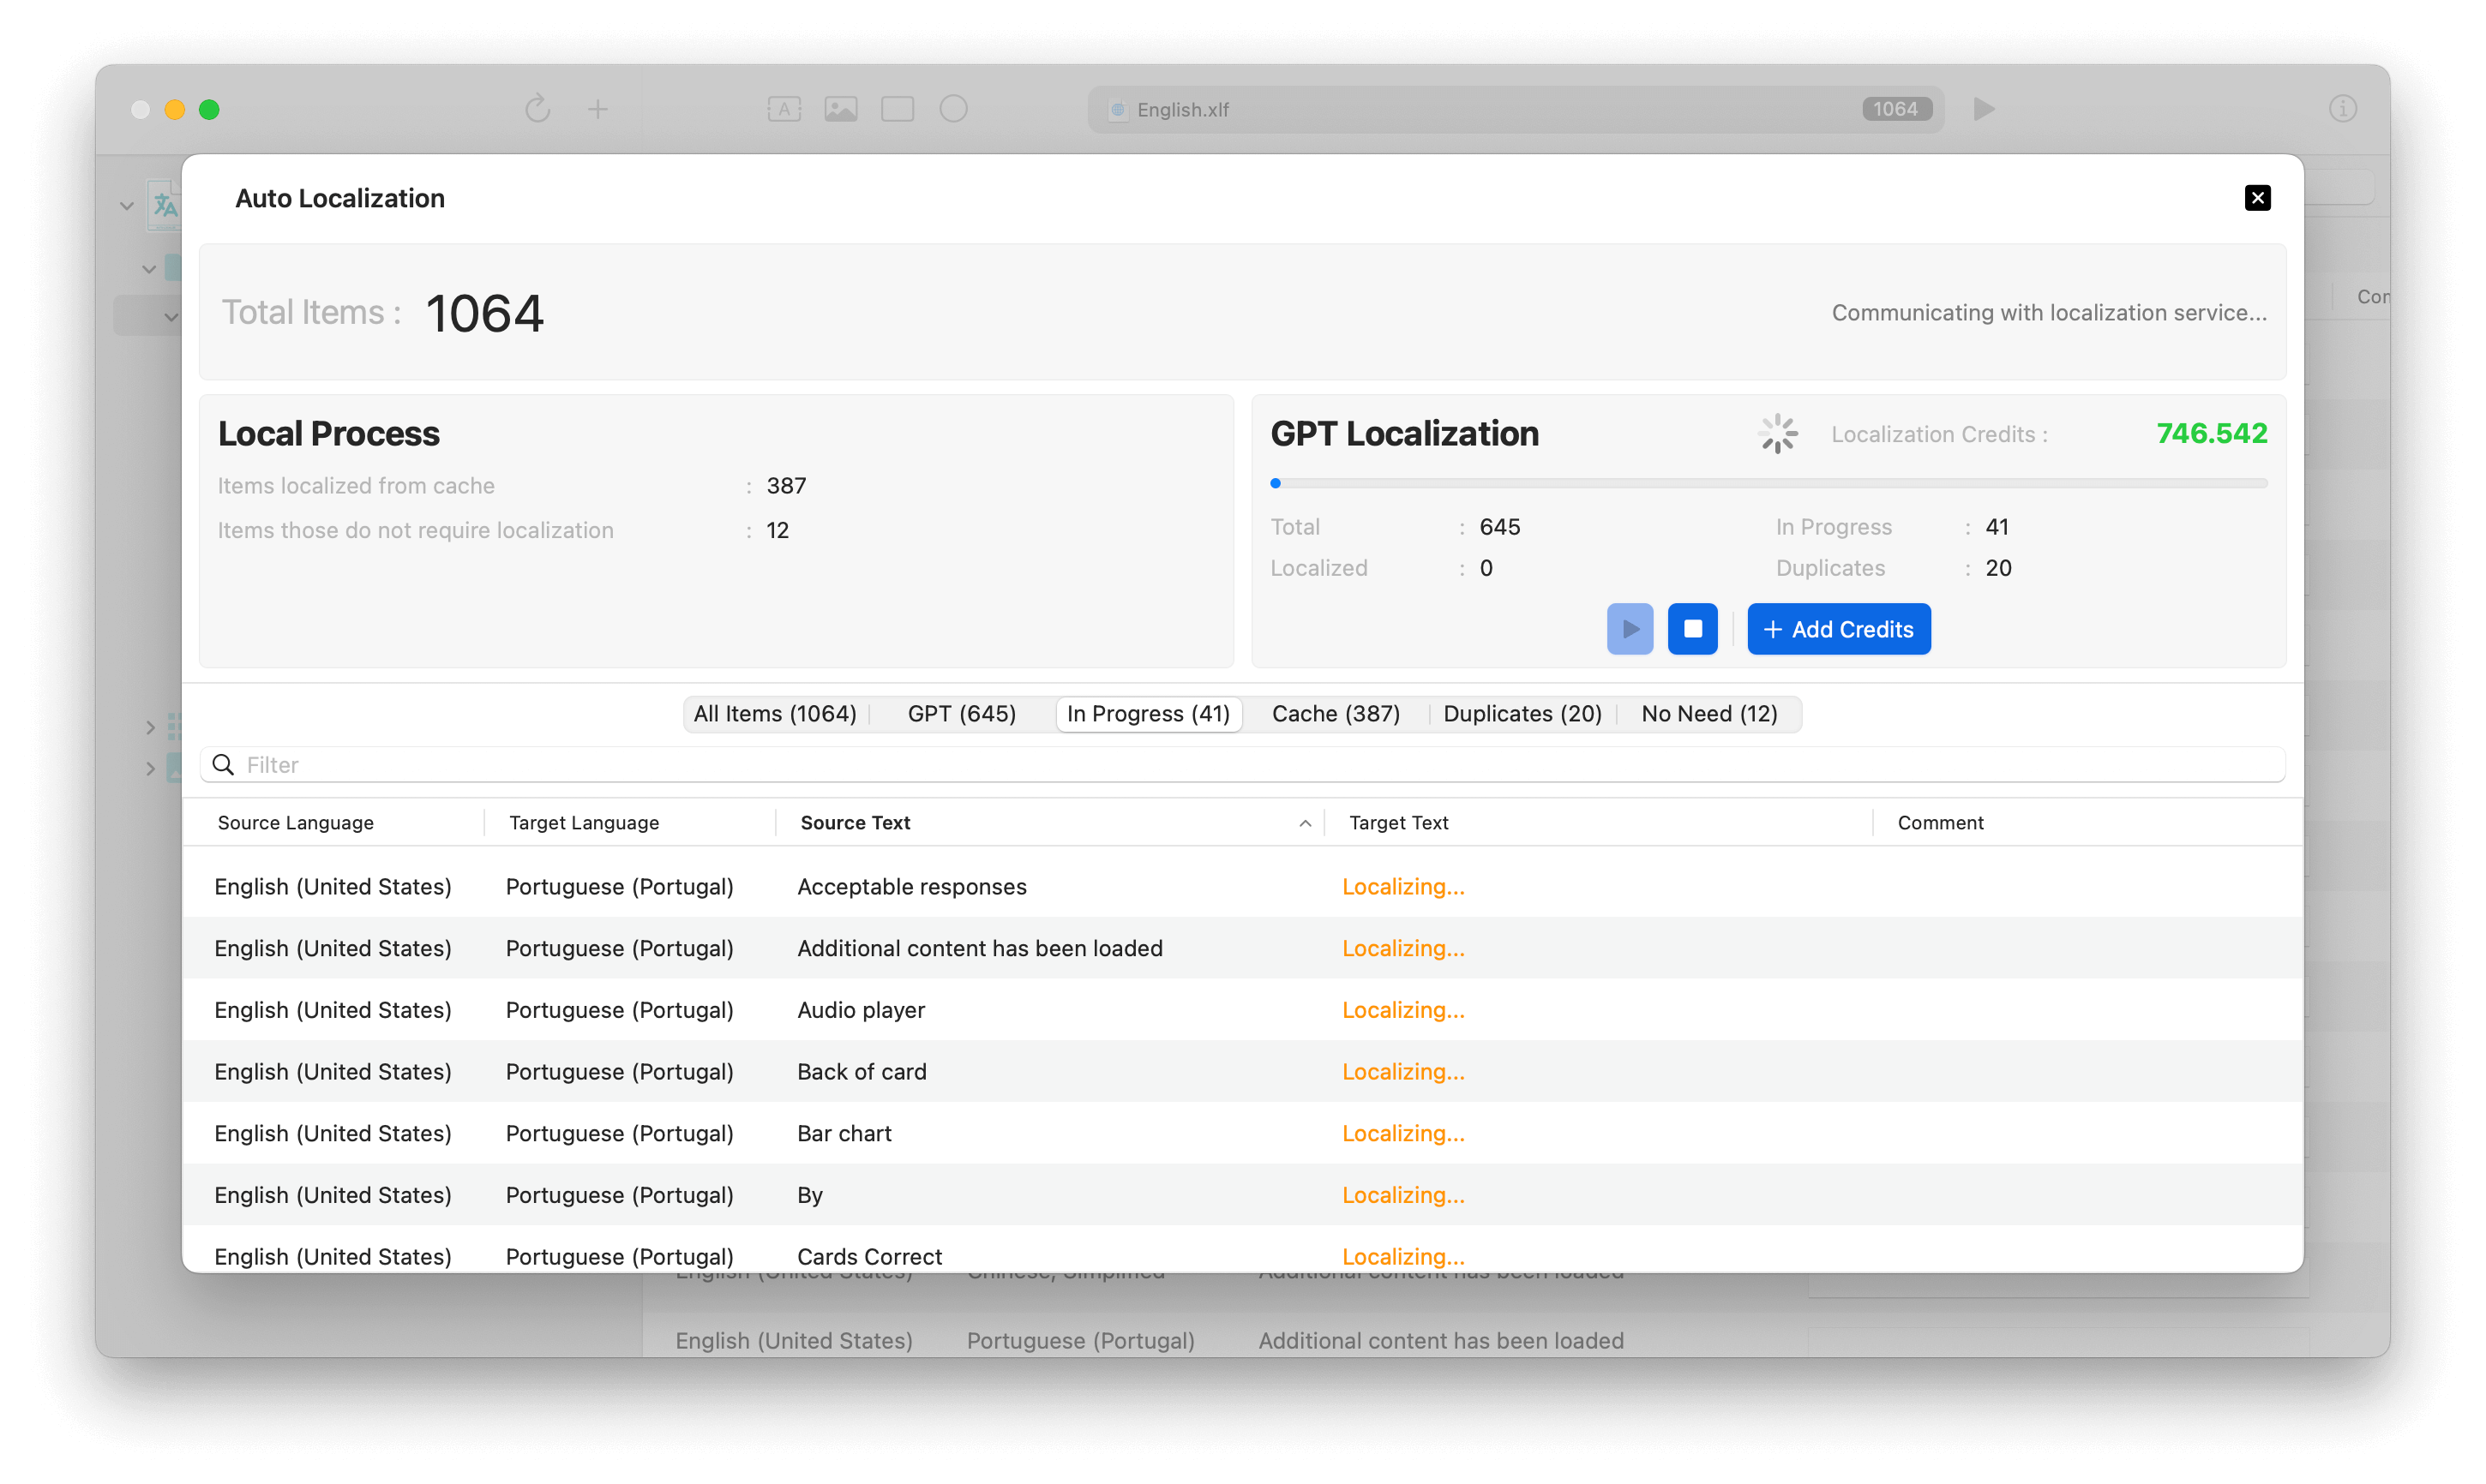This screenshot has height=1484, width=2486.
Task: Switch to GPT (645) tab
Action: (961, 713)
